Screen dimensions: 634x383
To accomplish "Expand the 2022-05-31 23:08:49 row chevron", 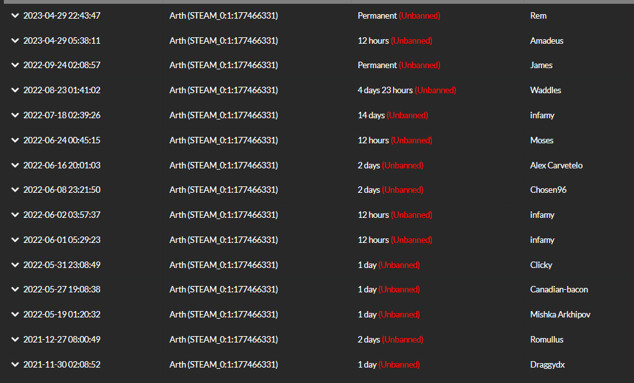I will (x=15, y=265).
